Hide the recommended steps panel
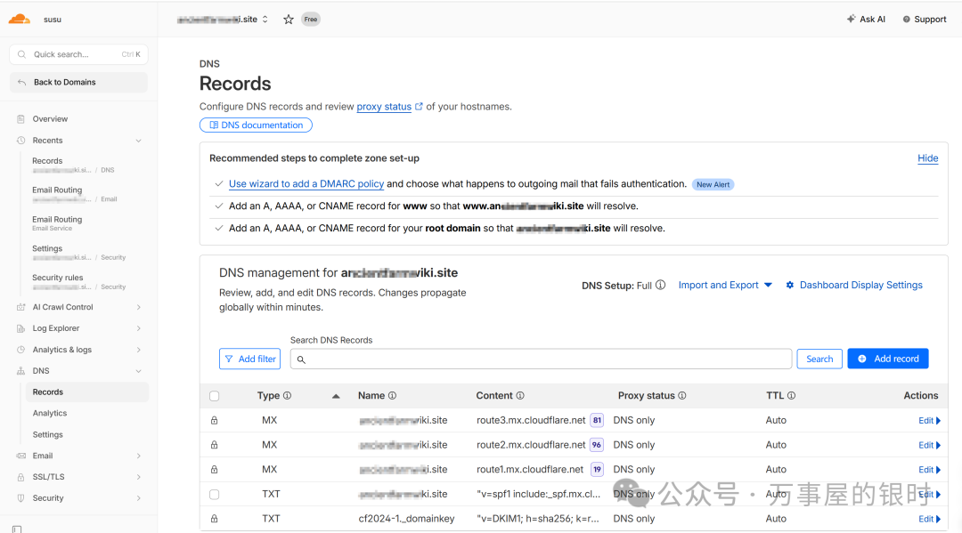This screenshot has width=962, height=533. tap(927, 158)
